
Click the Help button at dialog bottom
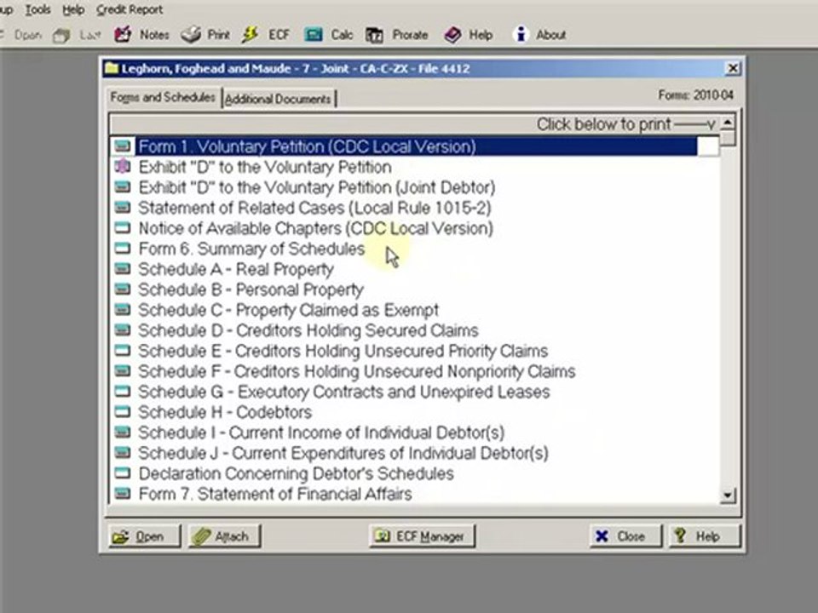pyautogui.click(x=705, y=536)
